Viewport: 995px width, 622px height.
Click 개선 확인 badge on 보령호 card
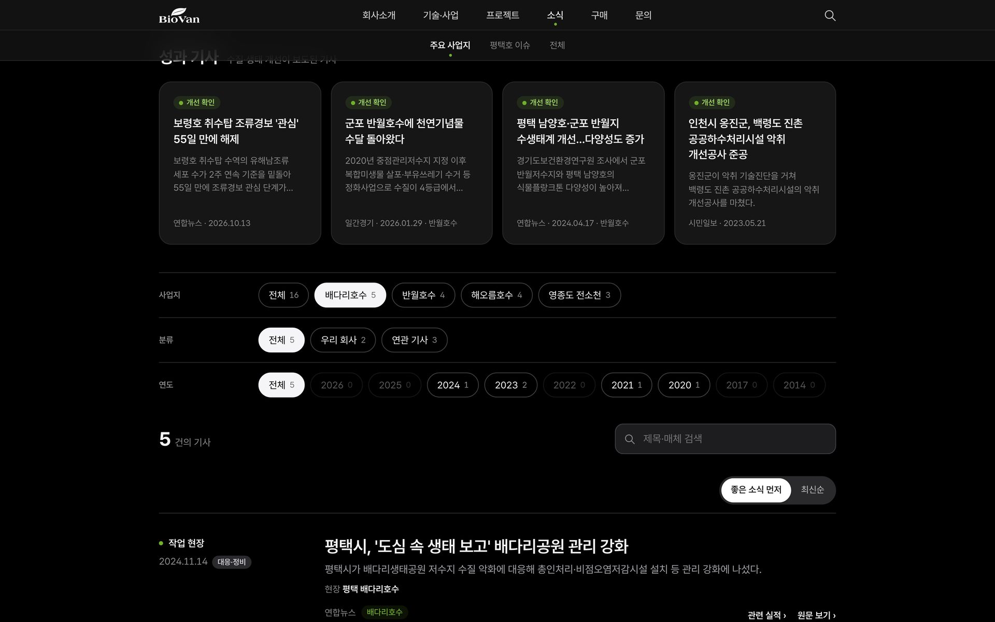(x=196, y=103)
